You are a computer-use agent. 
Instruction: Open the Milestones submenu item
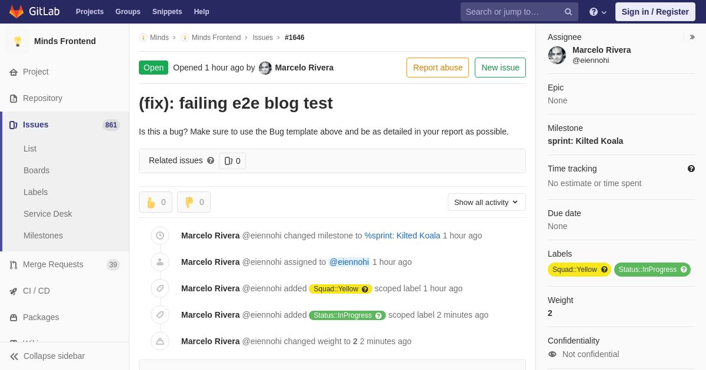pyautogui.click(x=43, y=236)
